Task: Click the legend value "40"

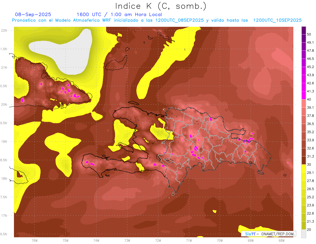Action: [309, 99]
